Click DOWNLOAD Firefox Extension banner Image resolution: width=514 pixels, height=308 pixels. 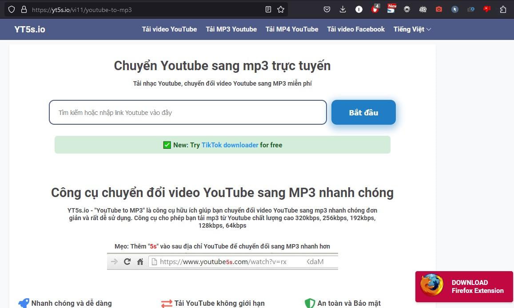point(464,286)
